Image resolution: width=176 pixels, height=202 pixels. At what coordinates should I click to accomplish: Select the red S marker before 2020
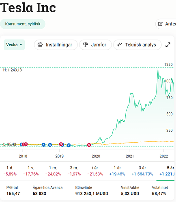coord(89,145)
